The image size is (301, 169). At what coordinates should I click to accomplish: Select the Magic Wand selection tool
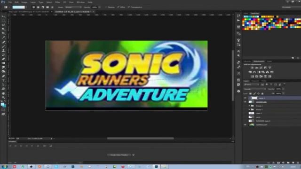click(x=3, y=29)
